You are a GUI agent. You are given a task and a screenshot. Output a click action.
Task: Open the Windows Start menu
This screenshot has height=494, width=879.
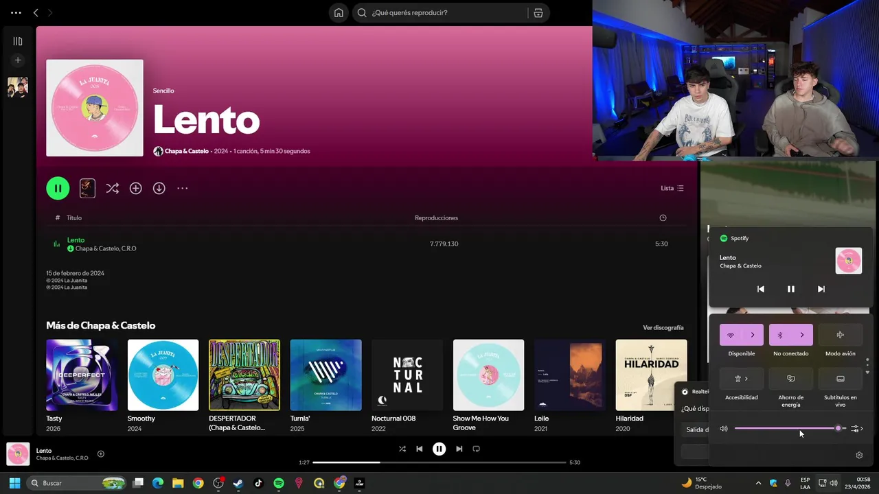(14, 483)
